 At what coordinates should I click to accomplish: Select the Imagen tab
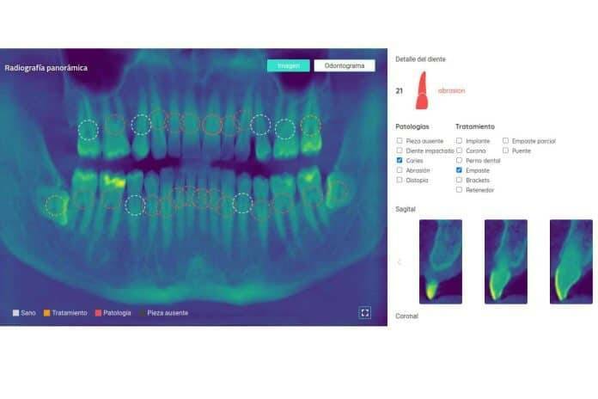288,65
